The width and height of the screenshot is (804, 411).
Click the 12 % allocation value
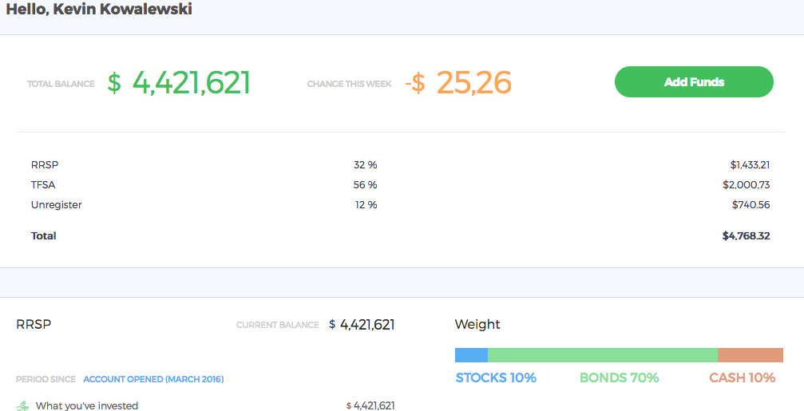[366, 205]
